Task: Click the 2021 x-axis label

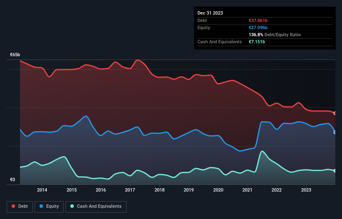Action: click(247, 190)
